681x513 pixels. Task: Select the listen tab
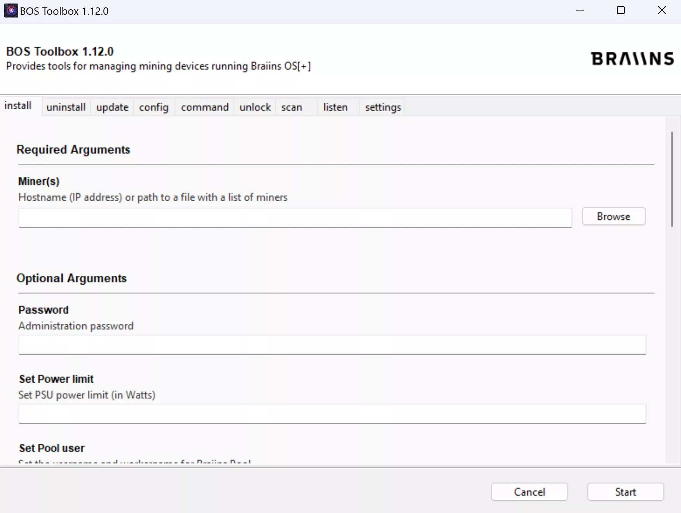click(335, 107)
